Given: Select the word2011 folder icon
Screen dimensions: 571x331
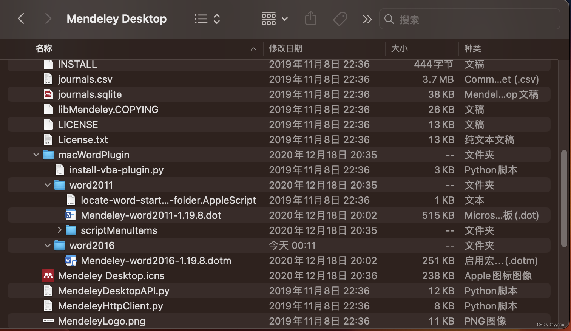Looking at the screenshot, I should coord(60,185).
